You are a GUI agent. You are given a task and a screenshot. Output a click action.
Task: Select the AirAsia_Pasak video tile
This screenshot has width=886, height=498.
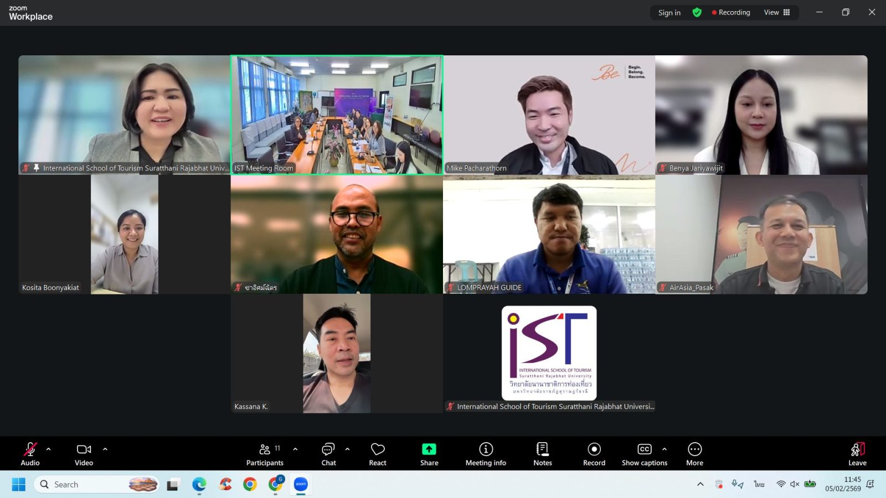click(x=761, y=234)
